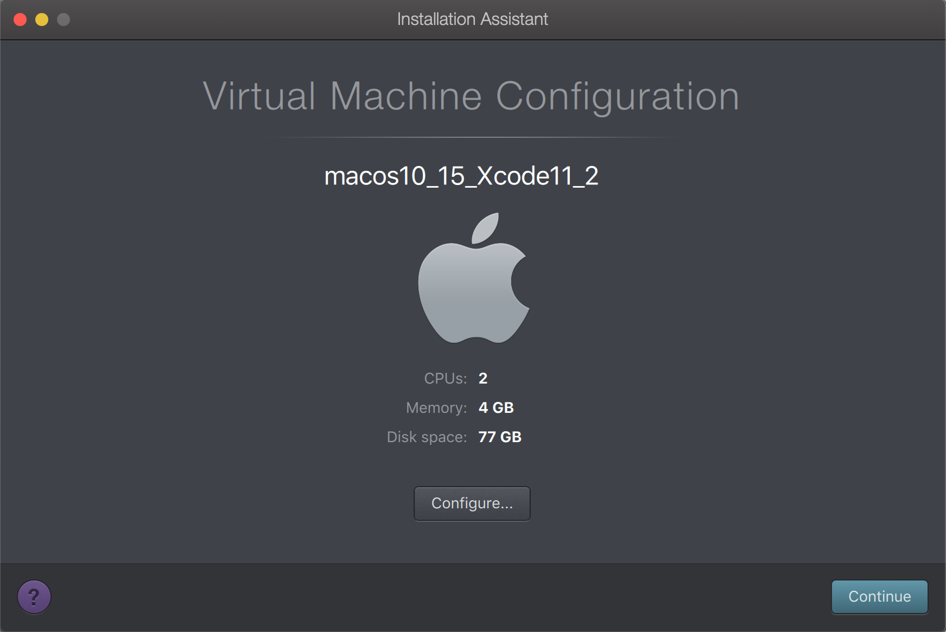Click the word Configuration in the heading

coord(617,97)
